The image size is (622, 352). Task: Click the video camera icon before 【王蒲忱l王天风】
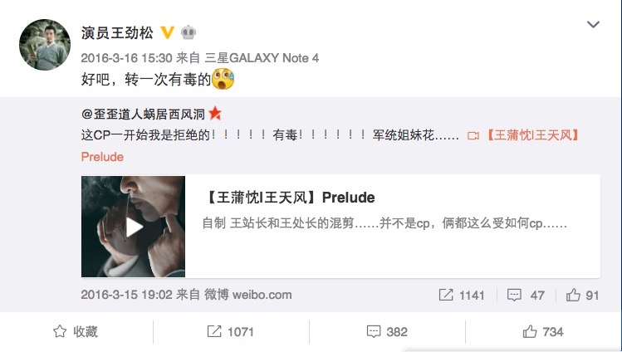473,136
